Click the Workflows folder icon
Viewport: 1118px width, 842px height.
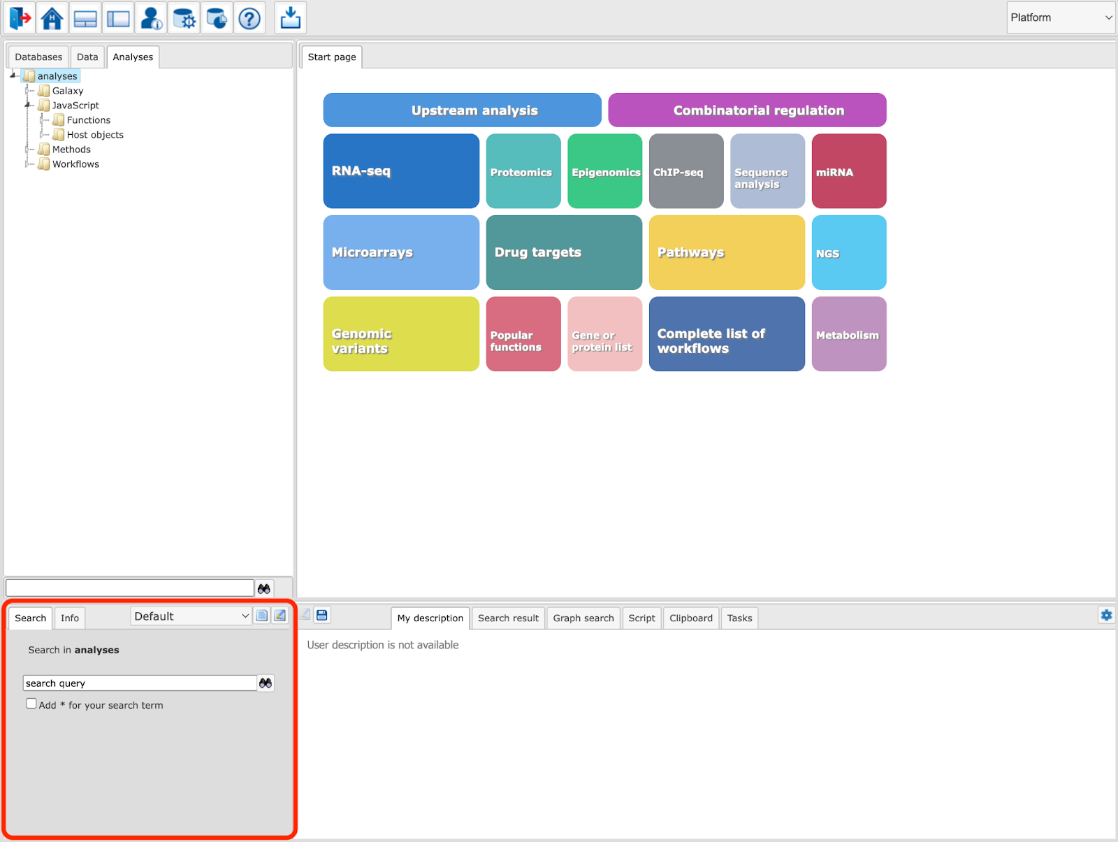pyautogui.click(x=44, y=164)
